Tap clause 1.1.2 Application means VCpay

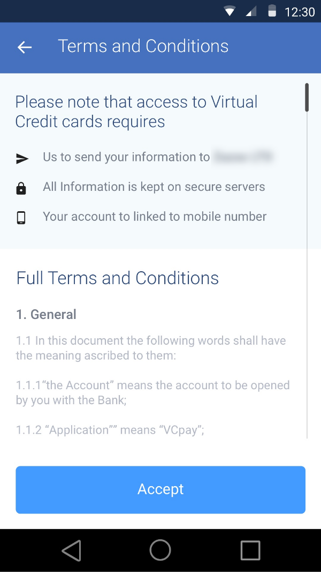point(110,430)
